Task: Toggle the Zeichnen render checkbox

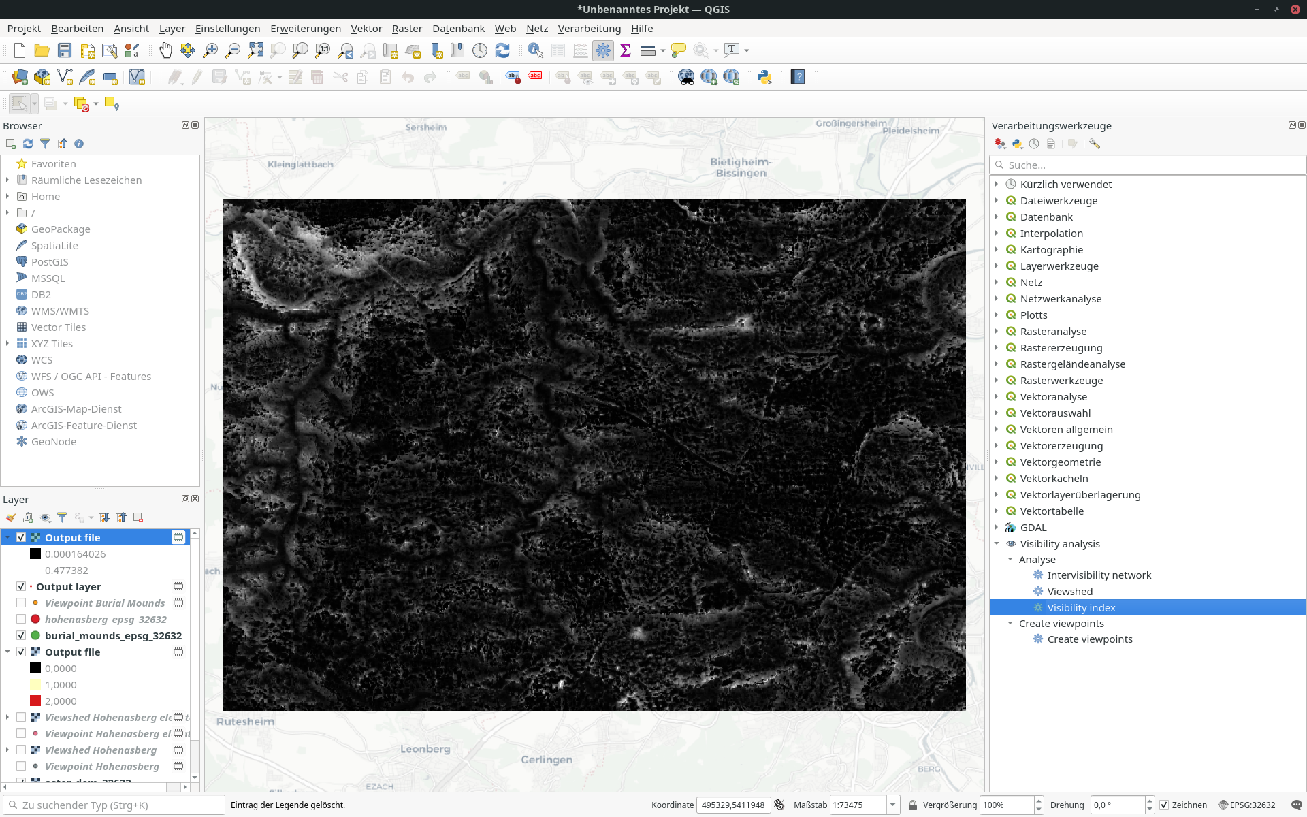Action: tap(1164, 805)
